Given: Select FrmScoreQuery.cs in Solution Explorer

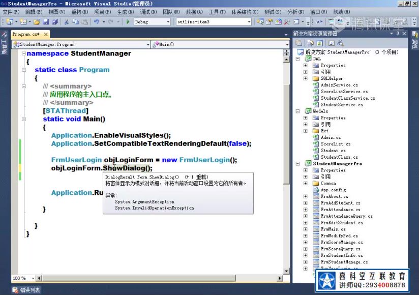Looking at the screenshot, I should click(x=341, y=249).
